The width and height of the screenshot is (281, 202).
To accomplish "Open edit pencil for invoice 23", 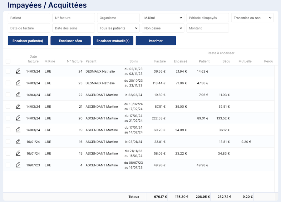I will pyautogui.click(x=18, y=83).
